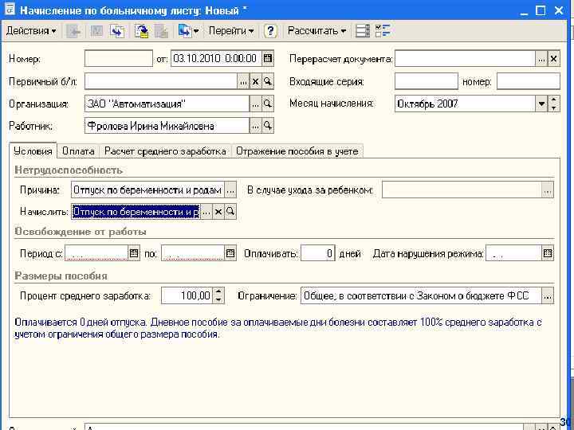Choose Начислить value with ellipsis button

pos(206,212)
